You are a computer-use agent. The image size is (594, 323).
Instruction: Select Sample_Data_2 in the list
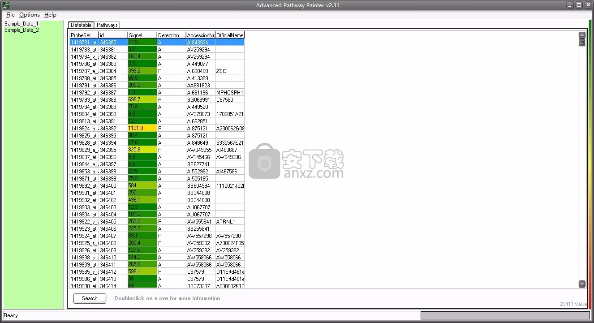pyautogui.click(x=22, y=30)
